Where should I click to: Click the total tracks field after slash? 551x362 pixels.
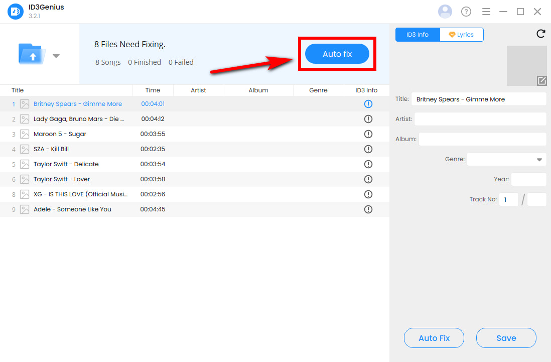tap(536, 199)
